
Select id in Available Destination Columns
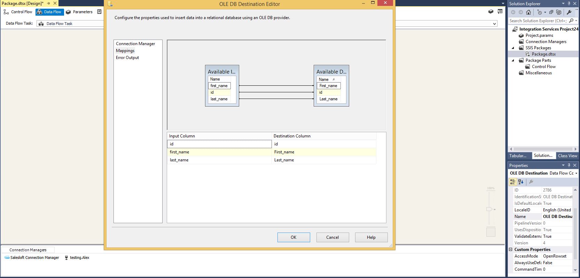(x=329, y=92)
